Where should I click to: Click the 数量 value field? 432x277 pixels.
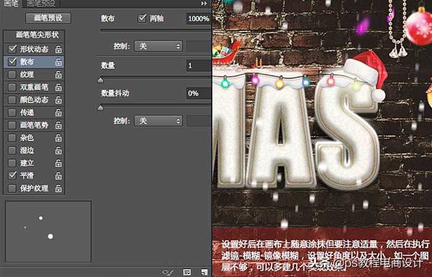(x=199, y=66)
